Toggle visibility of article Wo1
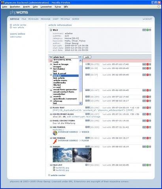The image size is (162, 189). pyautogui.click(x=147, y=30)
